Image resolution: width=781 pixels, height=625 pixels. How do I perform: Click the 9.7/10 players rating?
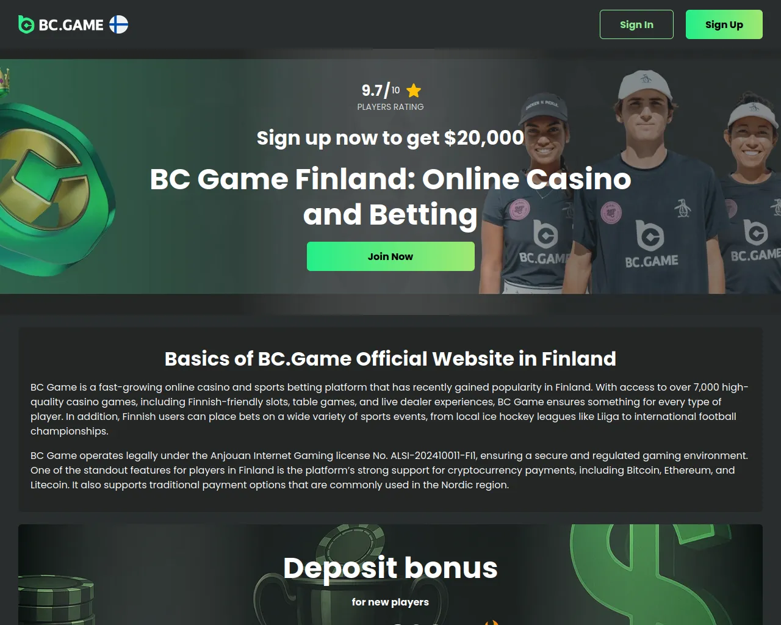[381, 90]
